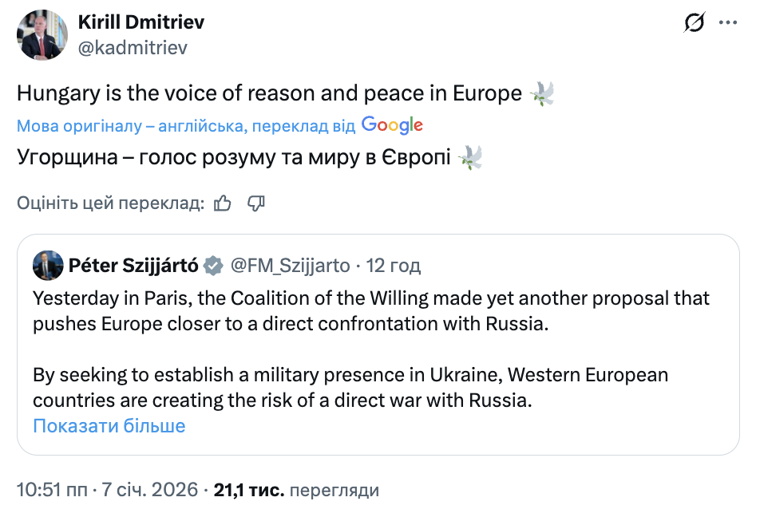Select the Kirill Dmitriev display name

[x=141, y=22]
